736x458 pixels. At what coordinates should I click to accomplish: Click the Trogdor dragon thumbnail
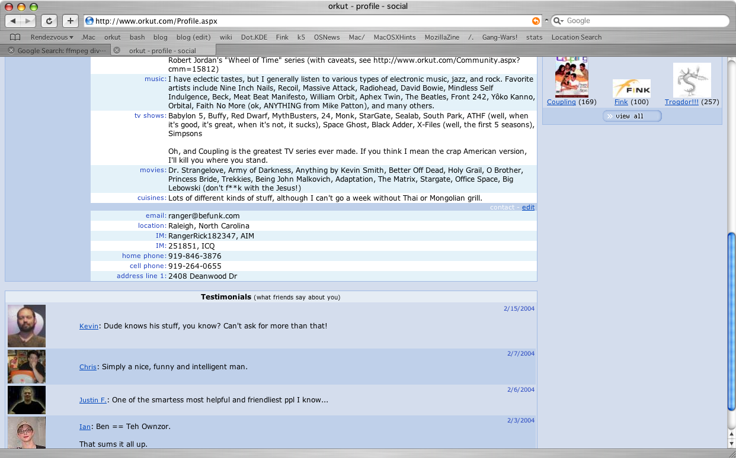click(x=692, y=80)
